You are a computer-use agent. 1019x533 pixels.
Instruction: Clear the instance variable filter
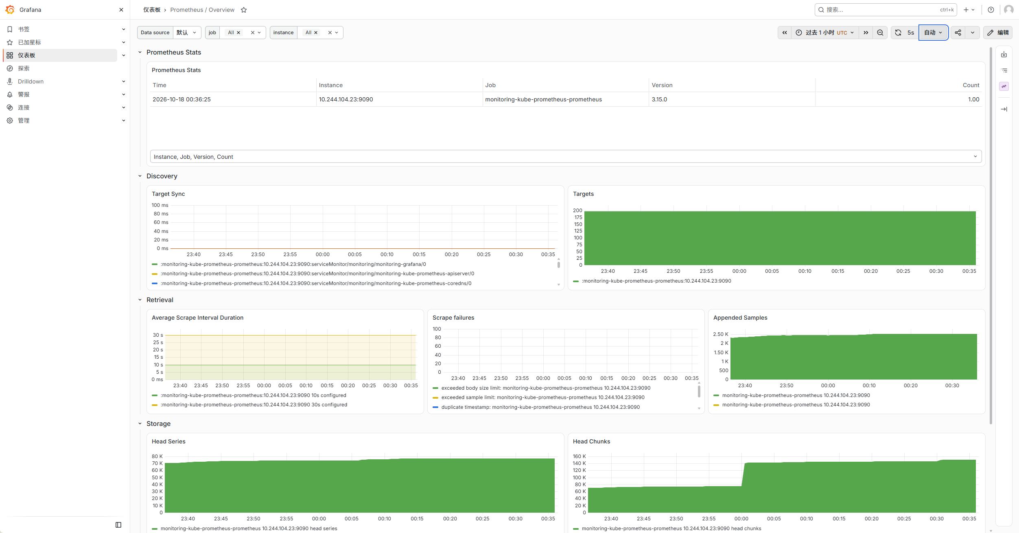coord(330,33)
